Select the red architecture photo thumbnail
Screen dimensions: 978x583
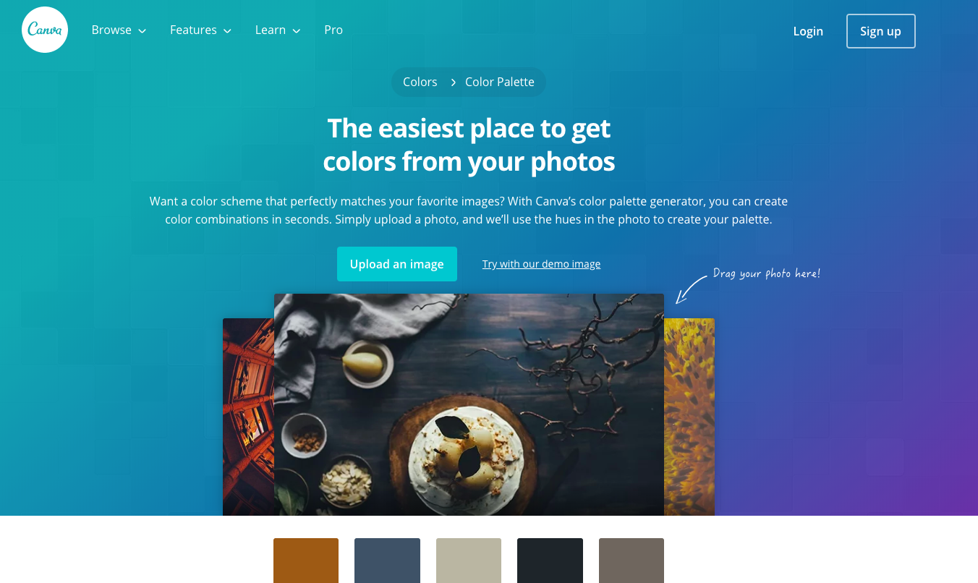248,417
